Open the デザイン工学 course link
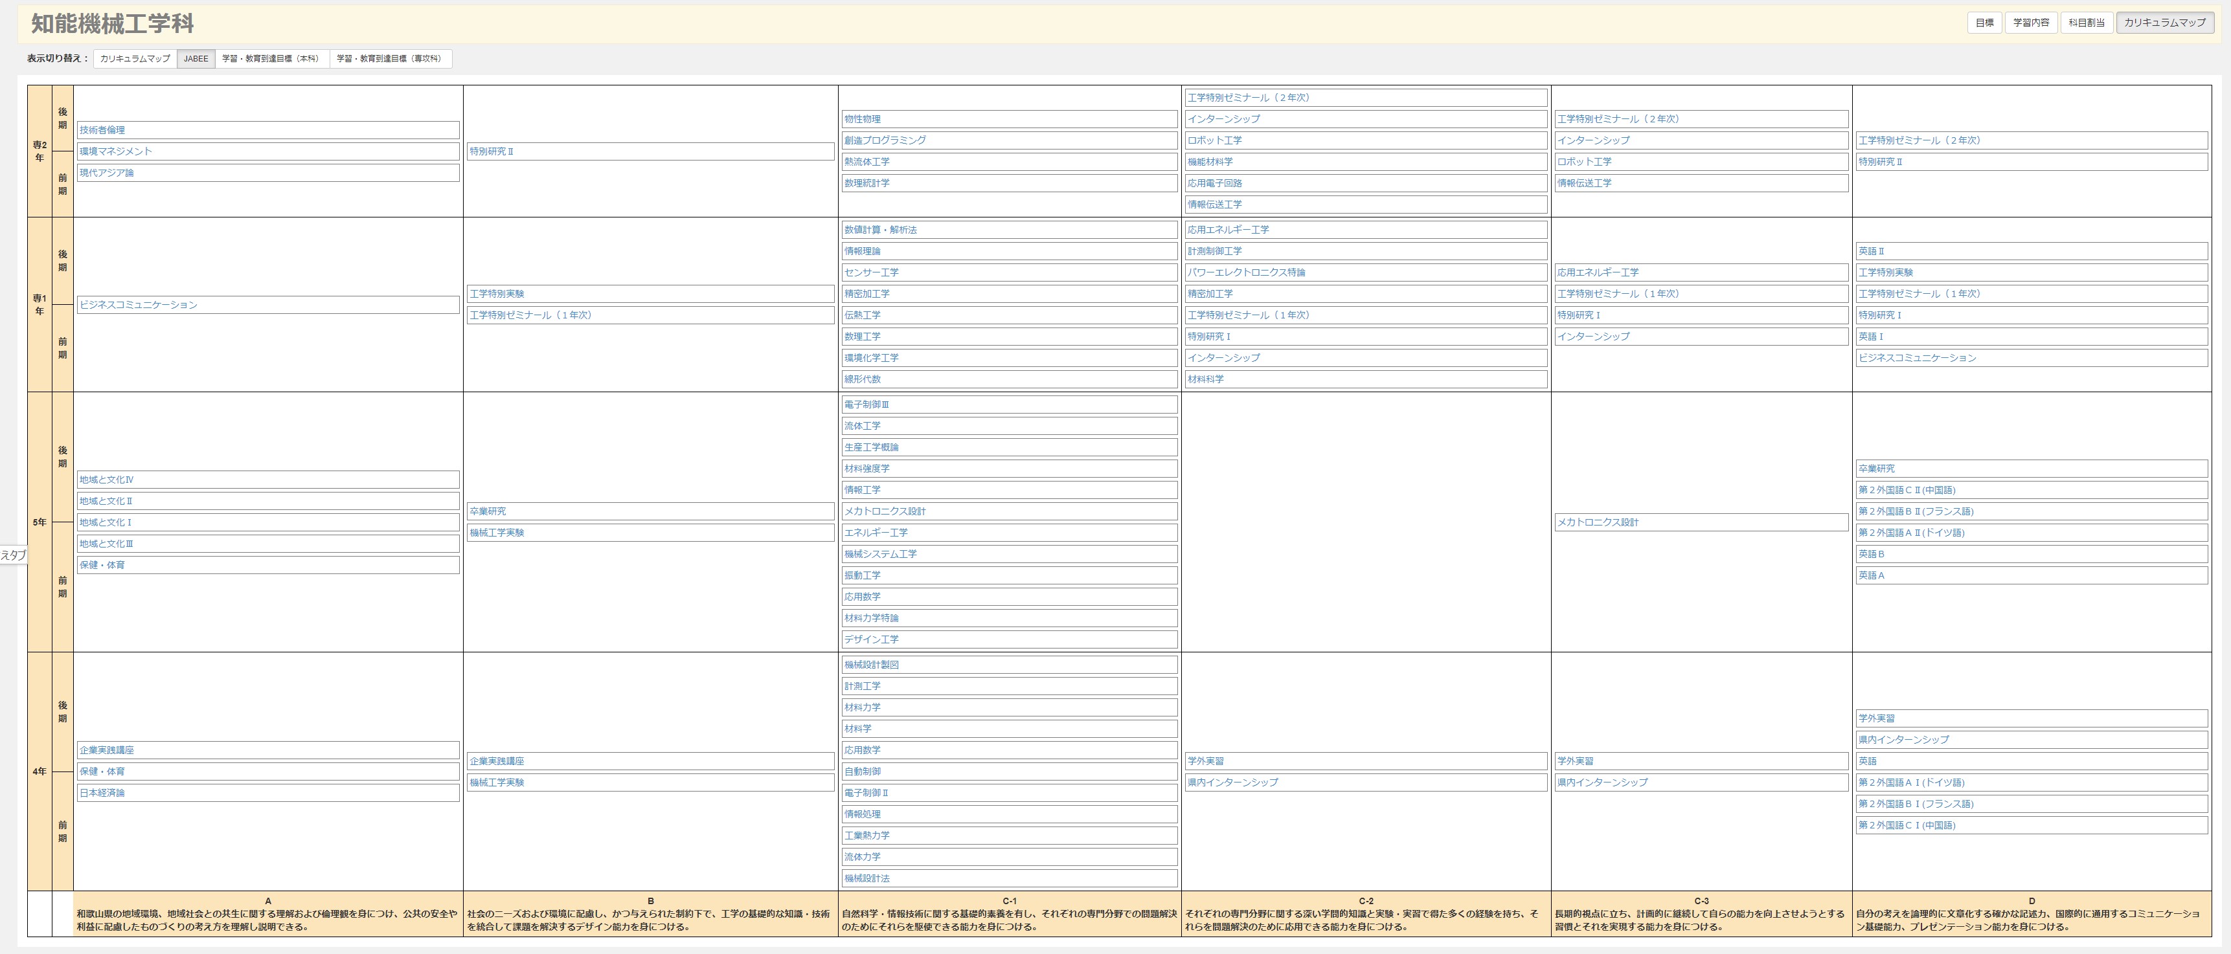 pos(871,639)
